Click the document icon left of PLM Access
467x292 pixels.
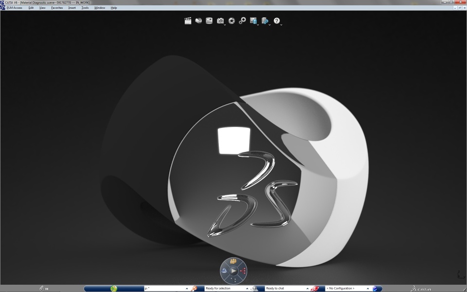(3, 8)
